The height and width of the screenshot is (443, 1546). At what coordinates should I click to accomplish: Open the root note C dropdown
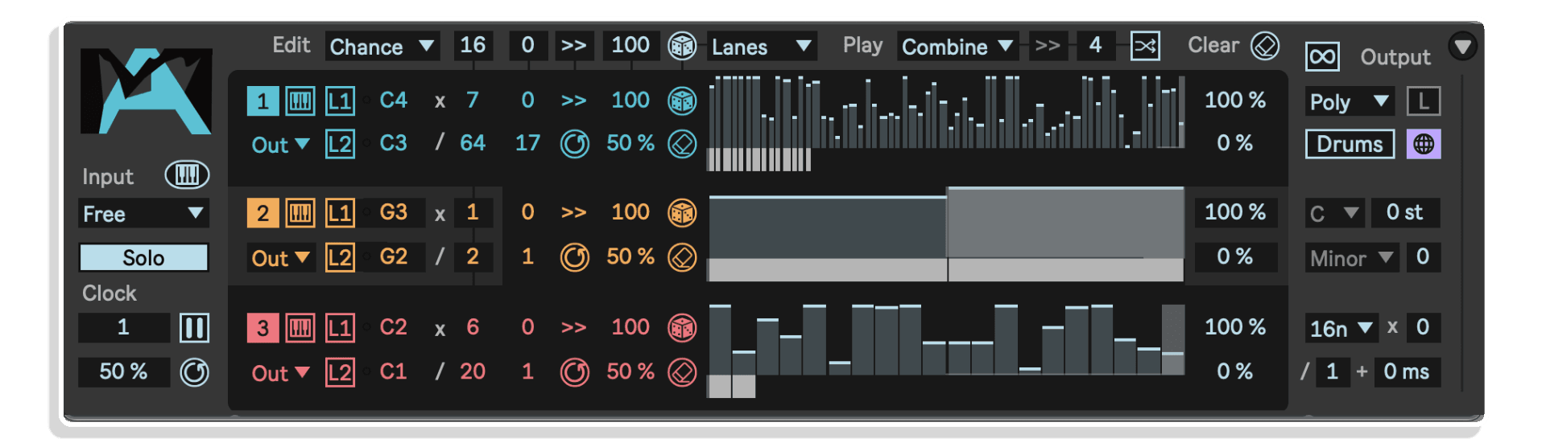[1334, 213]
